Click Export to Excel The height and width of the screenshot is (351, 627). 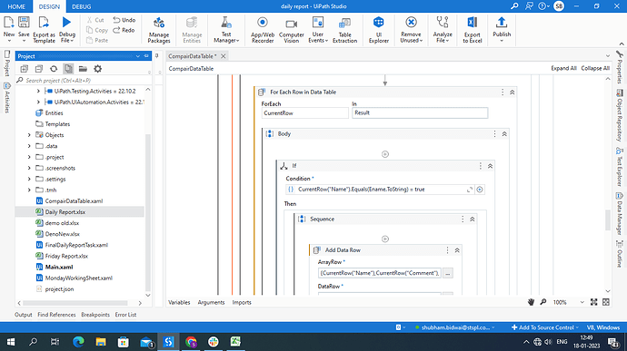[x=473, y=30]
